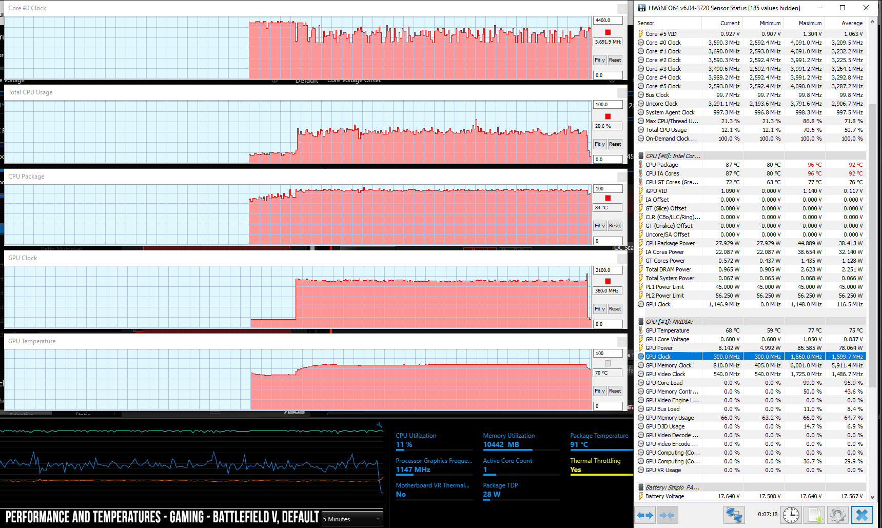The height and width of the screenshot is (528, 882).
Task: Click the clock icon beside Bus Clock
Action: 641,95
